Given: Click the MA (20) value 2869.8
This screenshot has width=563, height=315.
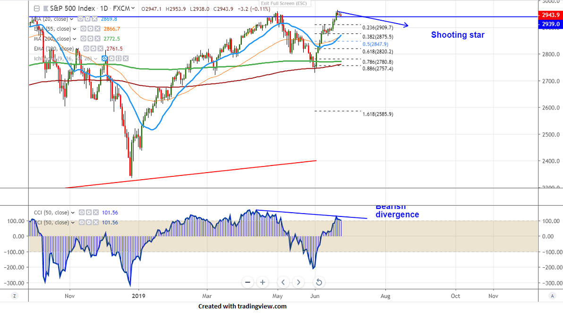Looking at the screenshot, I should tap(109, 19).
